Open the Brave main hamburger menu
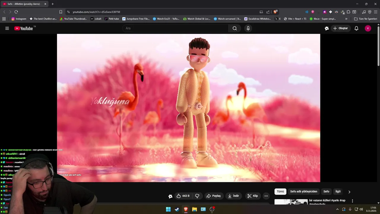This screenshot has height=214, width=380. pyautogui.click(x=376, y=12)
